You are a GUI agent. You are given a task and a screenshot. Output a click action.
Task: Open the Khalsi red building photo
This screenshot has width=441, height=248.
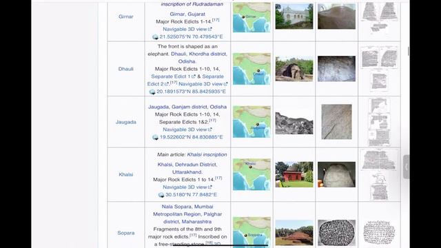point(294,174)
